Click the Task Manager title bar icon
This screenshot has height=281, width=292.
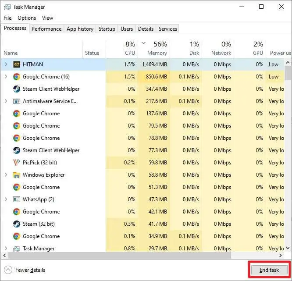(7, 7)
